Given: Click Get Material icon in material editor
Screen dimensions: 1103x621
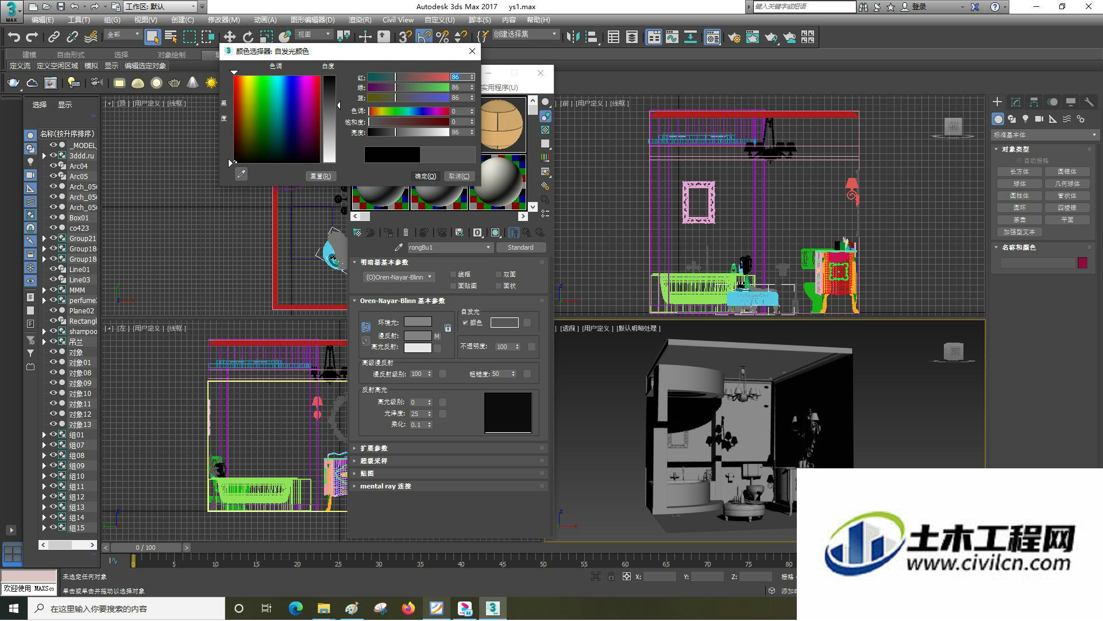Looking at the screenshot, I should point(357,232).
